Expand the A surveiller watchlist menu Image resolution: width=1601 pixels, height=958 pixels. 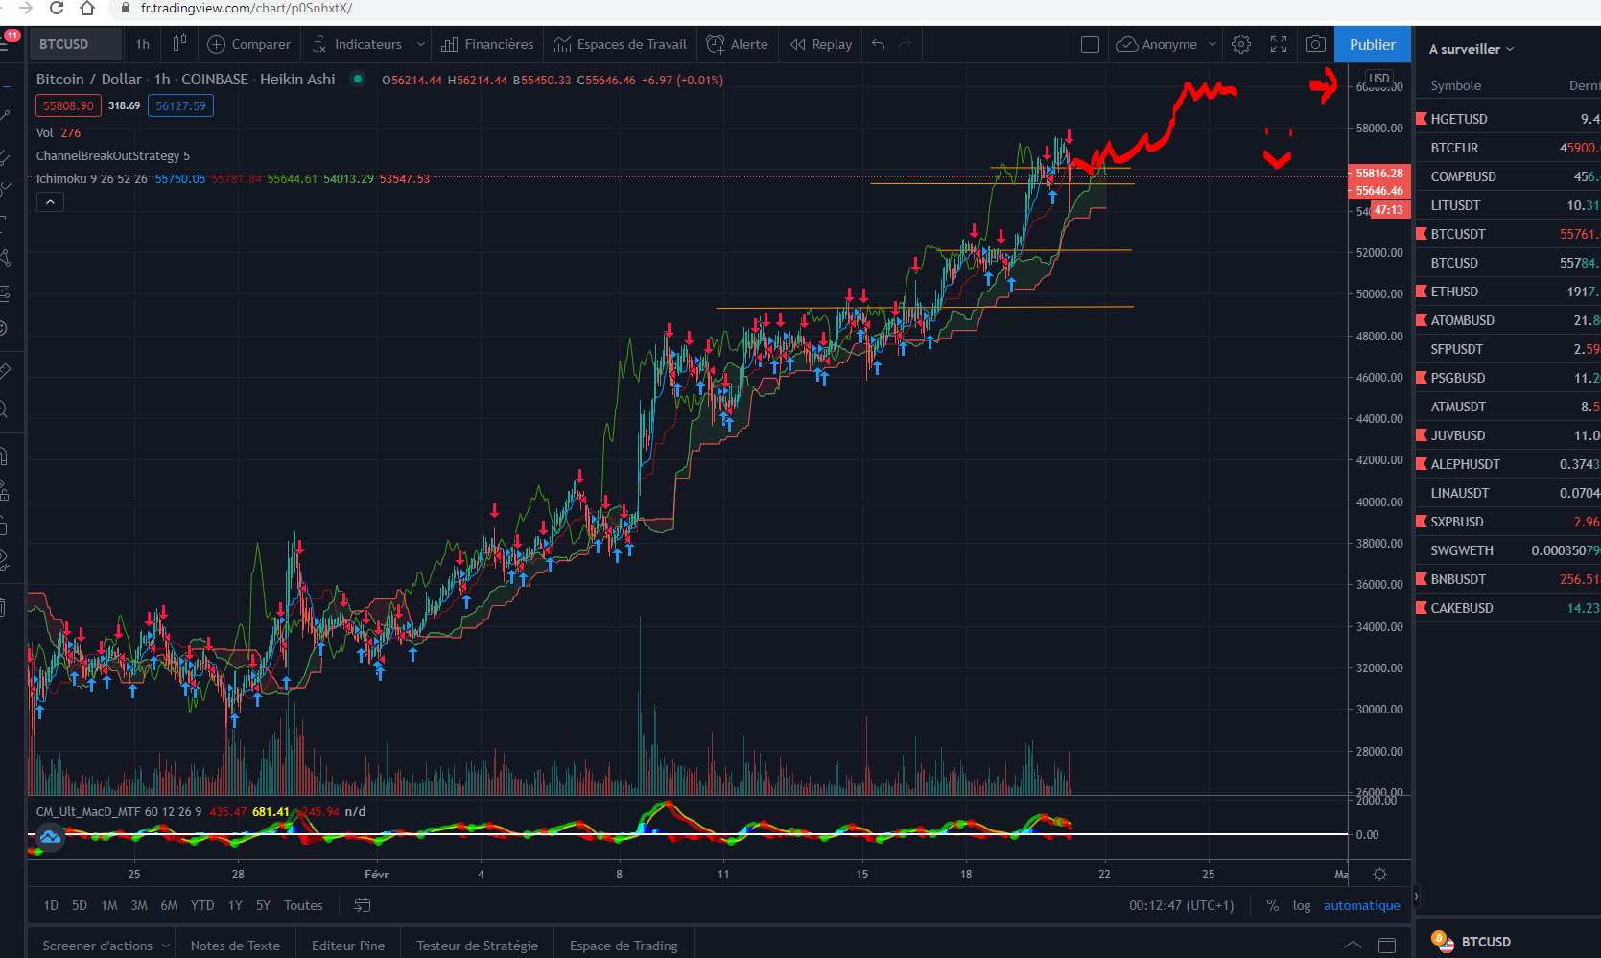pyautogui.click(x=1471, y=49)
